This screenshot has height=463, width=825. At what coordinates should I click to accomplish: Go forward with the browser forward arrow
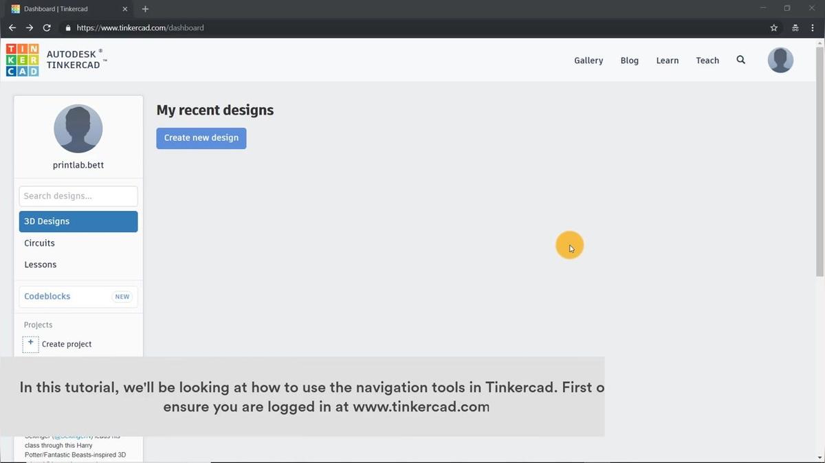pyautogui.click(x=30, y=28)
